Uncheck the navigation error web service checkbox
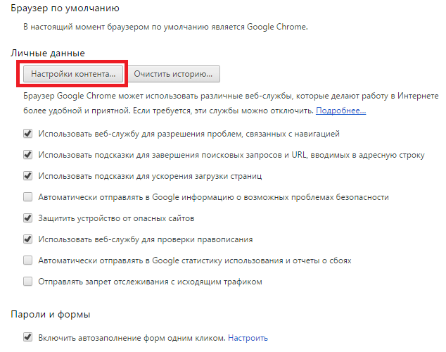Image resolution: width=446 pixels, height=352 pixels. click(x=28, y=133)
